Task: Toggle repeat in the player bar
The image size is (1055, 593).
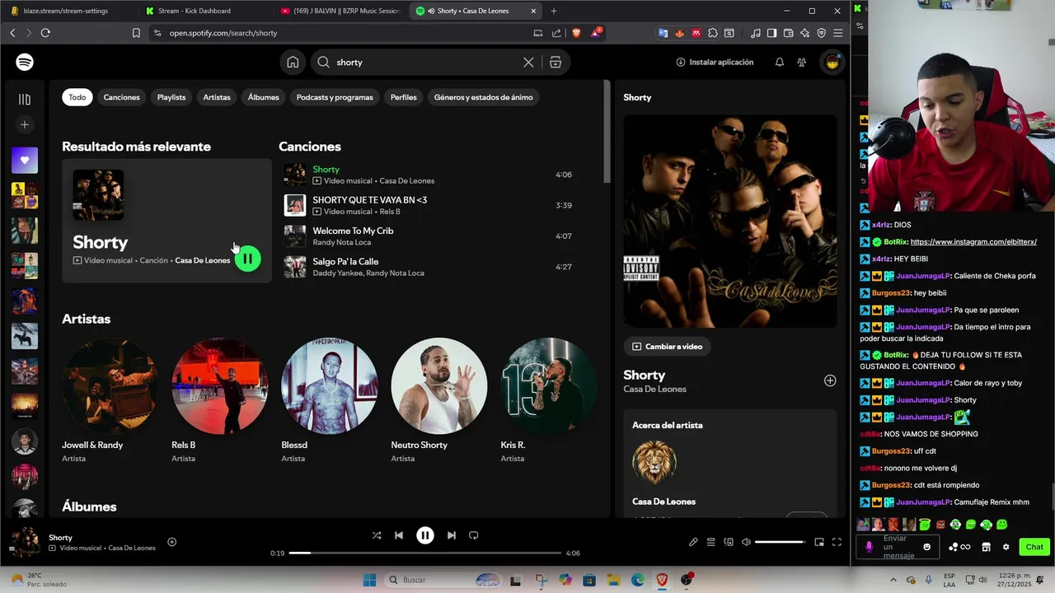Action: [x=473, y=535]
